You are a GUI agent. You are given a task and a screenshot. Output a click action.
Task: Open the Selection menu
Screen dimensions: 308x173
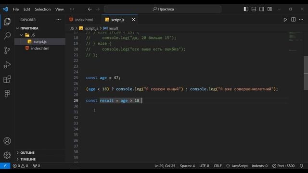tap(43, 9)
